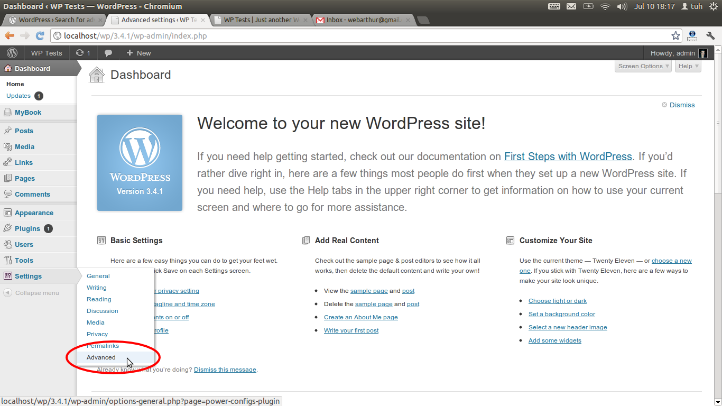
Task: Click Add some widgets link
Action: (555, 340)
